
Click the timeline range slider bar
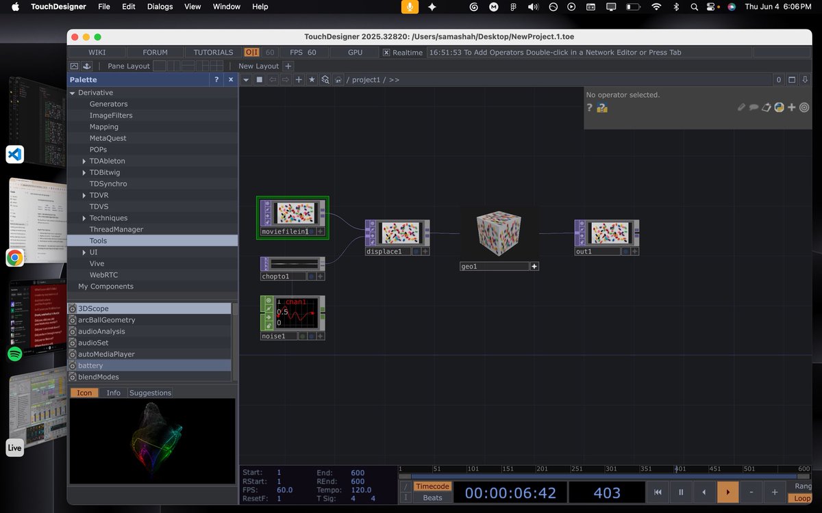603,476
